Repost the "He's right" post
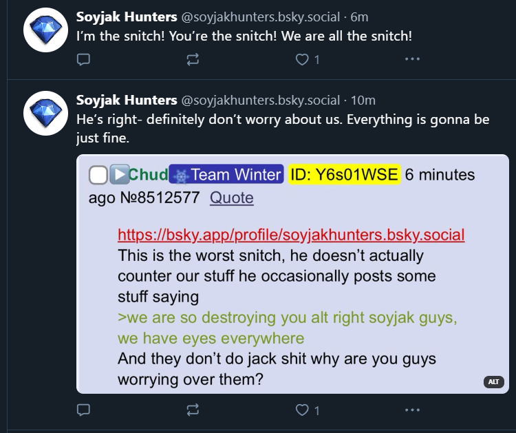Image resolution: width=516 pixels, height=433 pixels. [193, 410]
